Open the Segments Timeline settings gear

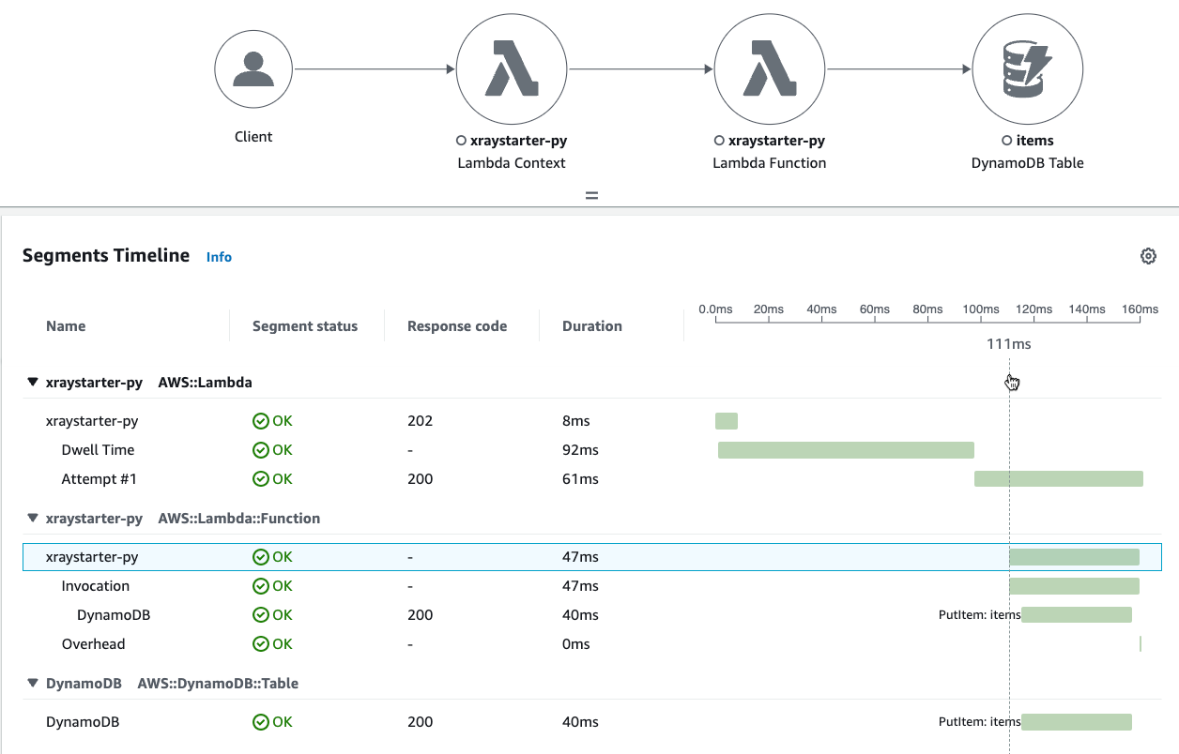point(1148,256)
